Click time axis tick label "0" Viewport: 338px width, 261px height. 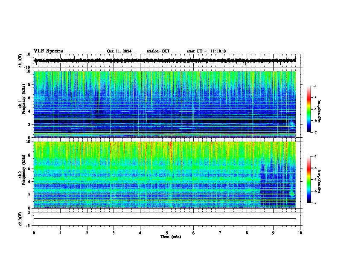34,233
